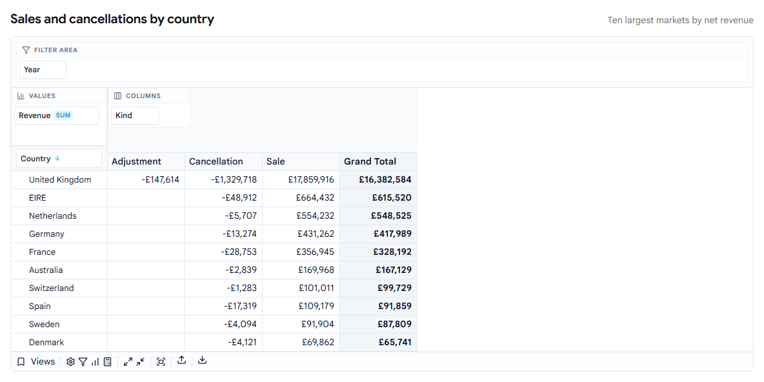Click the calculator icon in toolbar
This screenshot has width=764, height=382.
108,361
